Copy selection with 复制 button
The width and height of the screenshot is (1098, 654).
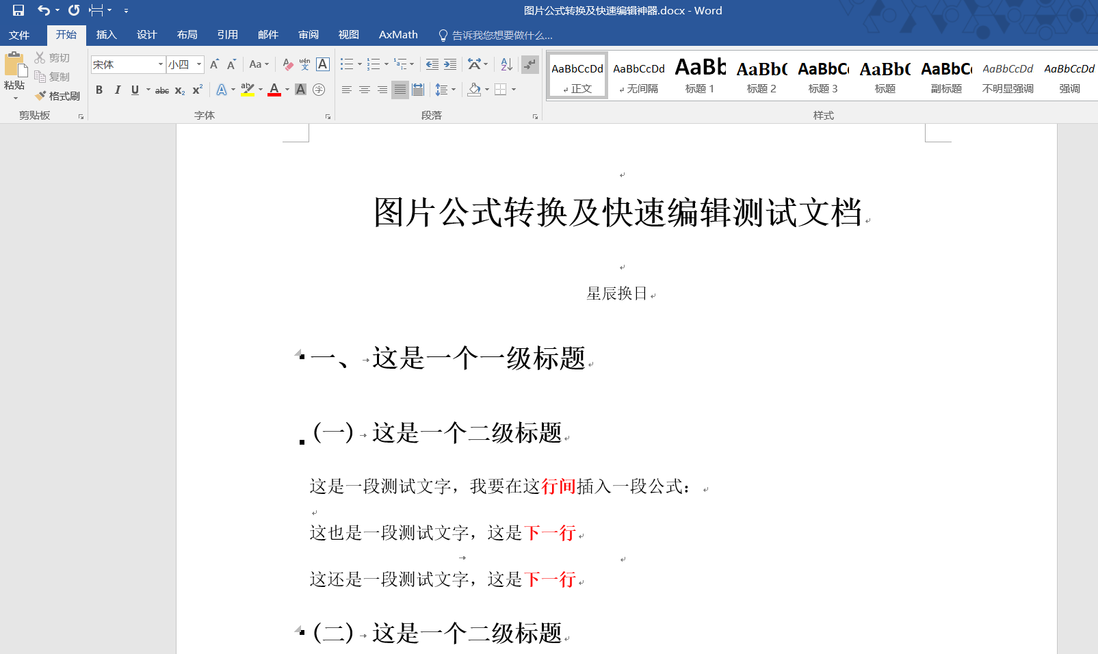pyautogui.click(x=53, y=77)
